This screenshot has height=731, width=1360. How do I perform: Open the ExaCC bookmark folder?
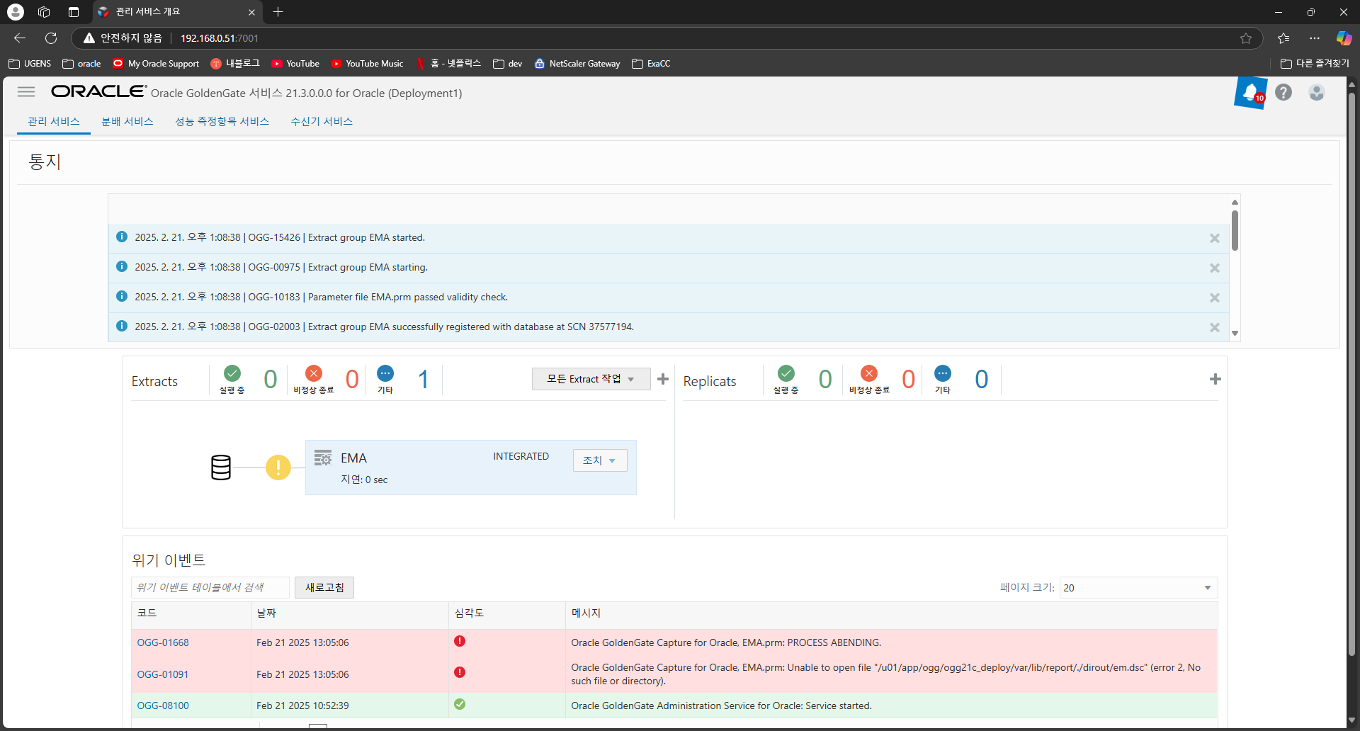point(651,64)
